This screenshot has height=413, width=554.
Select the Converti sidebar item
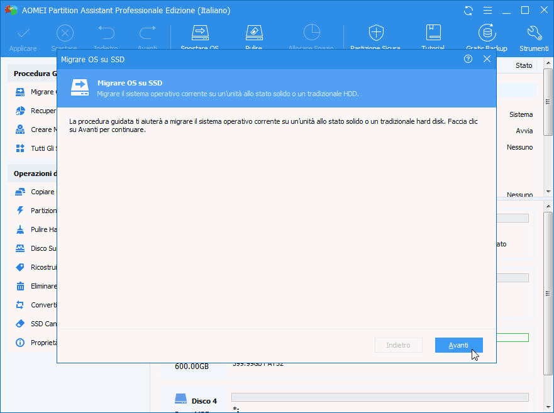tap(35, 305)
